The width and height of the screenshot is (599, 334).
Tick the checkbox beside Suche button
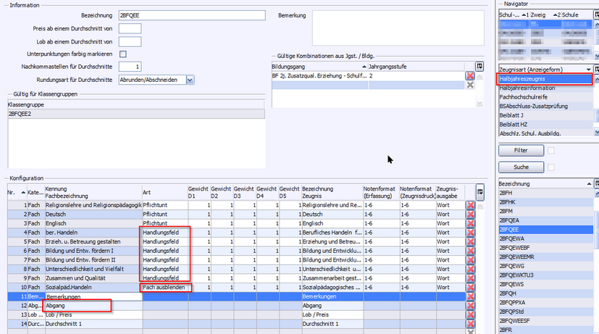pyautogui.click(x=550, y=167)
